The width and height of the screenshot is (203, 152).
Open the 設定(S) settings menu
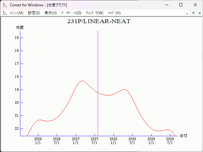tap(34, 13)
